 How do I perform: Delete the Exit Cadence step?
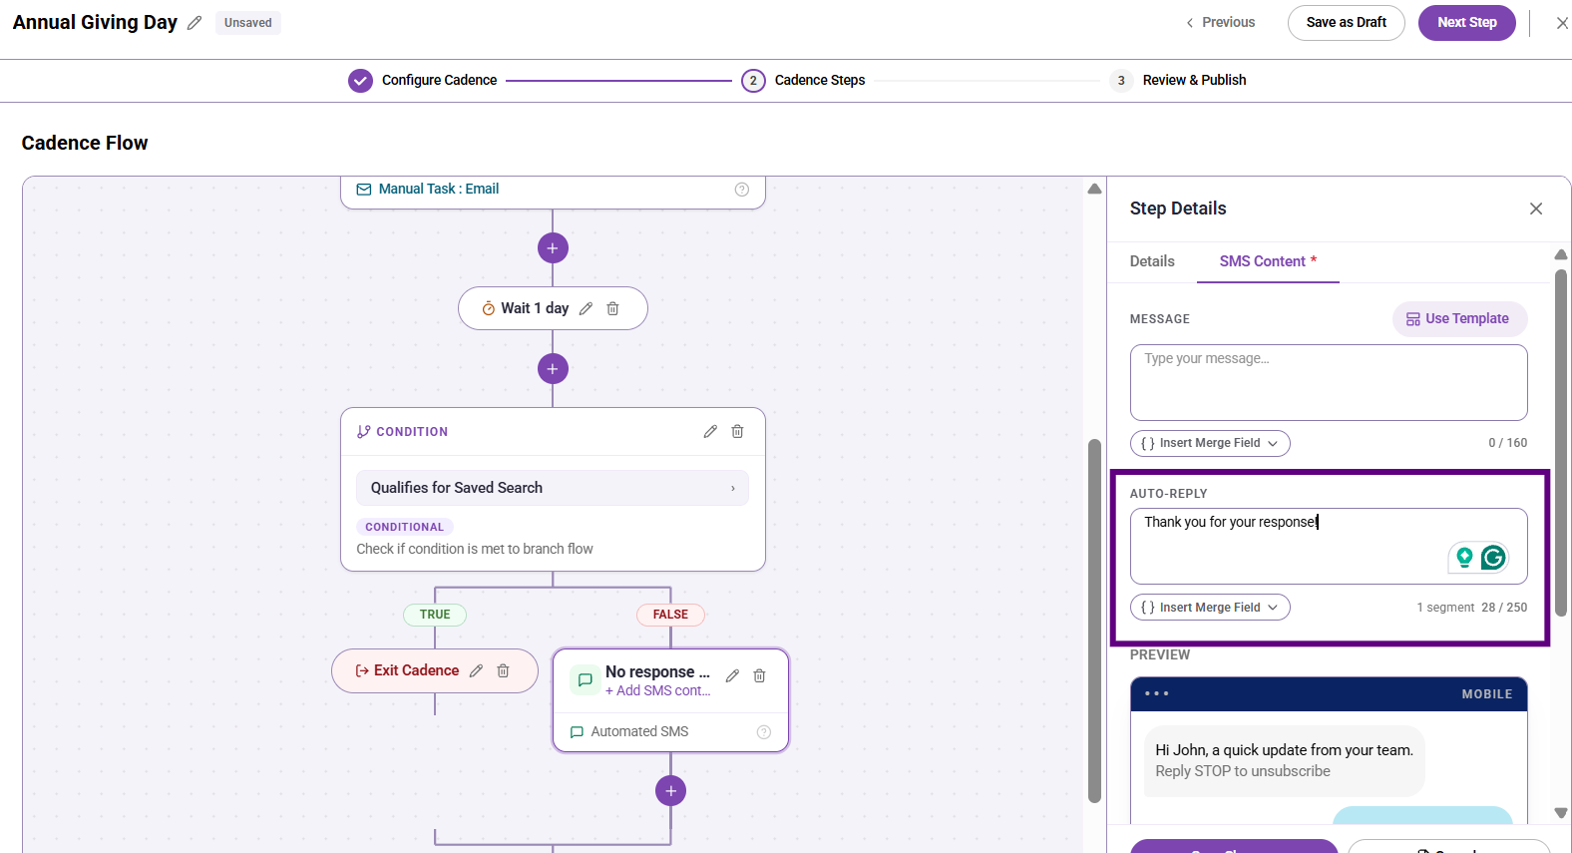click(x=503, y=670)
